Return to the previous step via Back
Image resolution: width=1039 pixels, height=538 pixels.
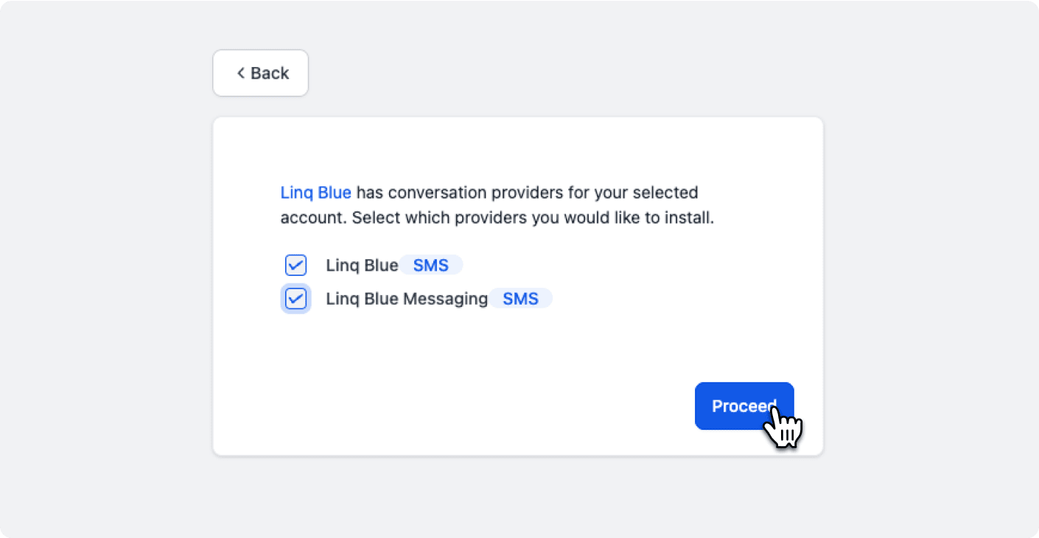click(260, 73)
